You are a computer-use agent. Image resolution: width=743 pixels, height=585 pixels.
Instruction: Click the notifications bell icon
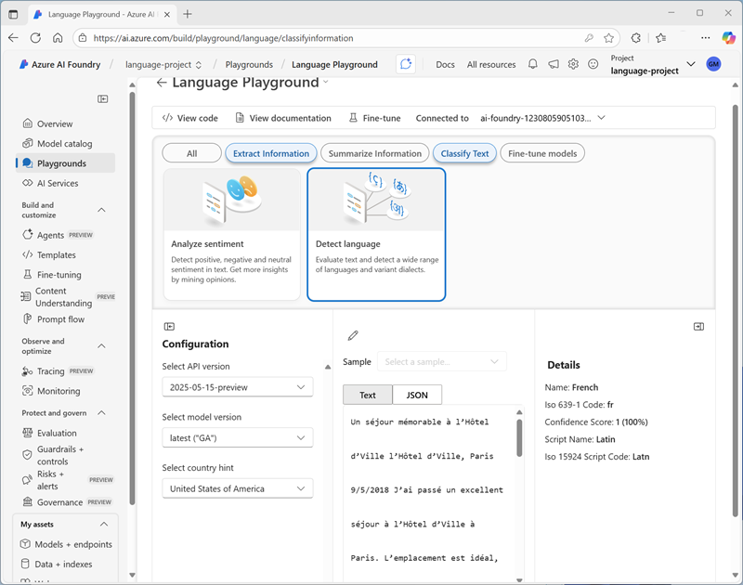pyautogui.click(x=533, y=64)
